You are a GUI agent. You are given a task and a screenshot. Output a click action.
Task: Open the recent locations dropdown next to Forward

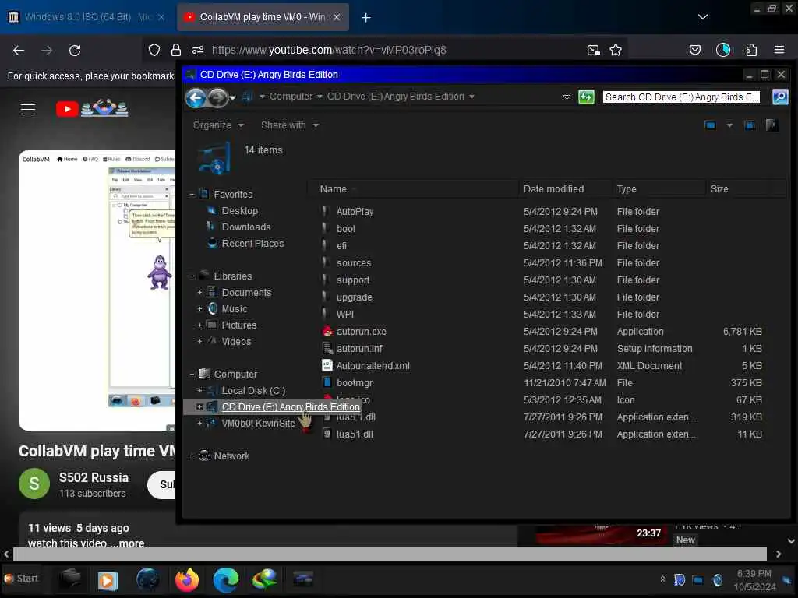point(232,97)
